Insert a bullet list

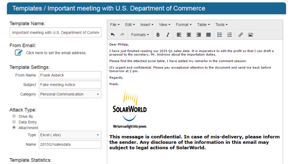click(x=220, y=35)
